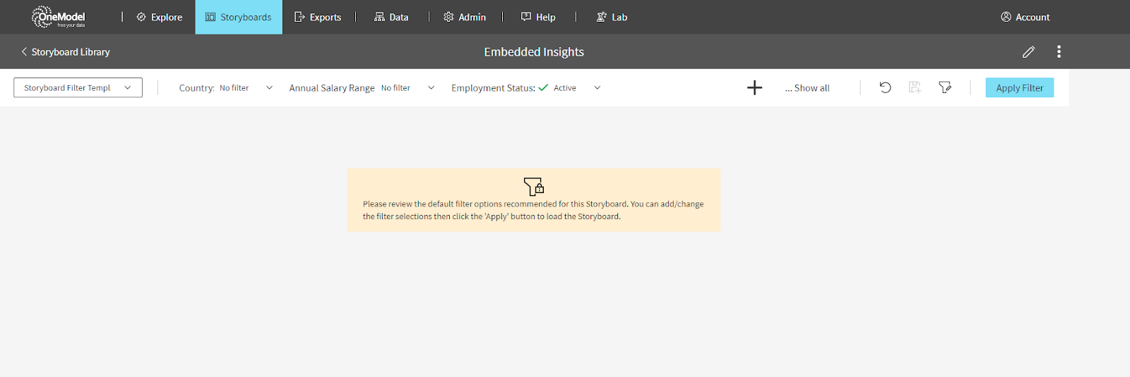Screen dimensions: 1130x377
Task: Click the save filter icon
Action: [915, 87]
